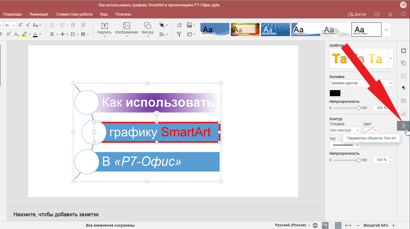The image size is (410, 229).
Task: Insert a shape with Фигура
Action: 147,30
